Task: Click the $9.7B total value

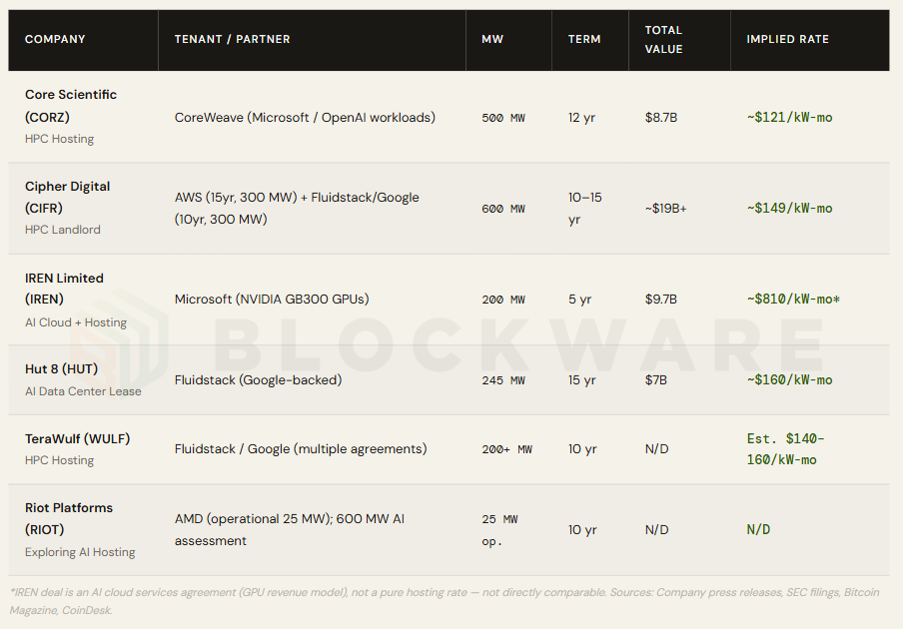Action: [x=661, y=300]
